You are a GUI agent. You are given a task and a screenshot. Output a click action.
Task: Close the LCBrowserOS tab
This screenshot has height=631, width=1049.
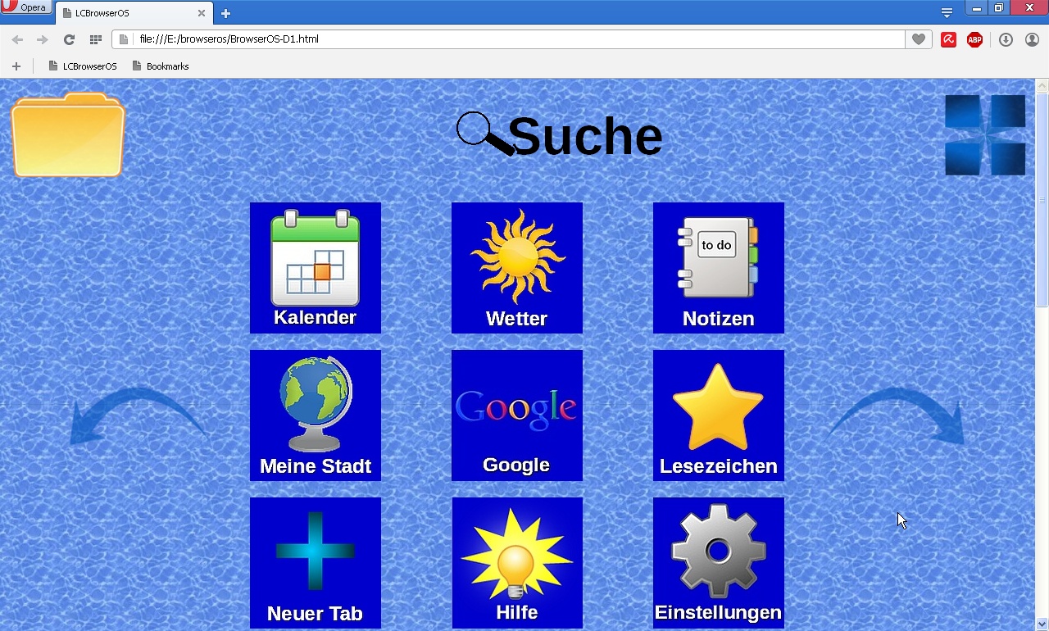coord(202,13)
